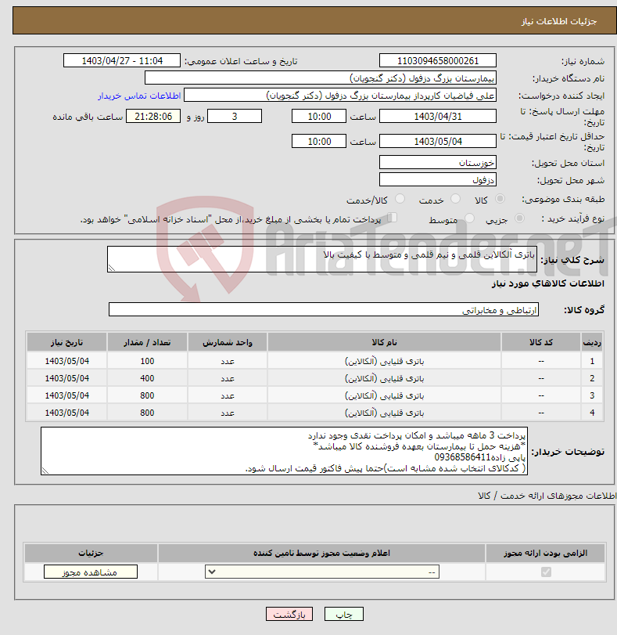Click the price validity time 10:00 field
This screenshot has width=617, height=635.
(x=319, y=142)
